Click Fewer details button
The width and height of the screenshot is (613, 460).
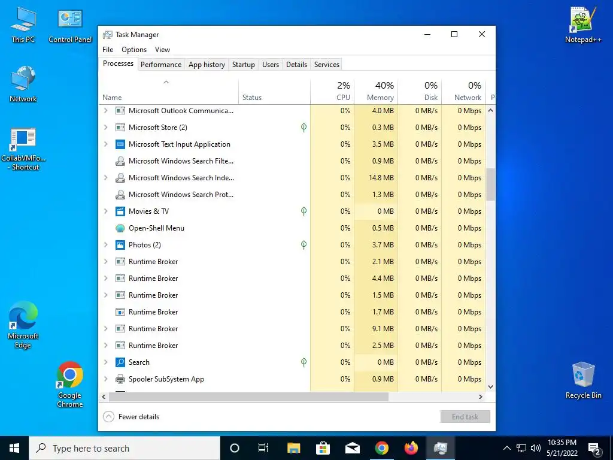coord(131,417)
